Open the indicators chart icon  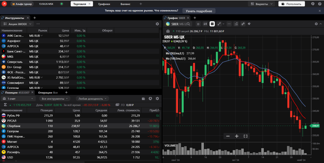(x=237, y=24)
